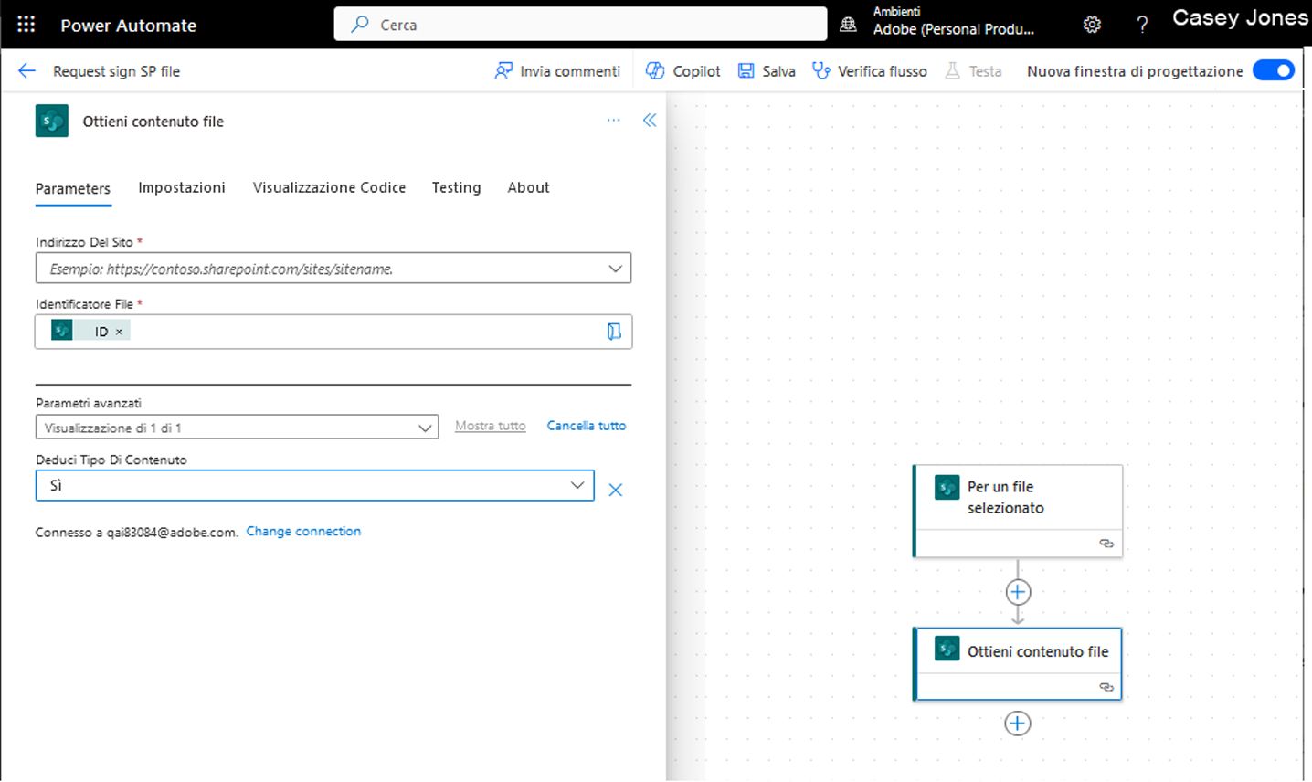Open dynamic content picker in Identificatore File field

pyautogui.click(x=613, y=332)
